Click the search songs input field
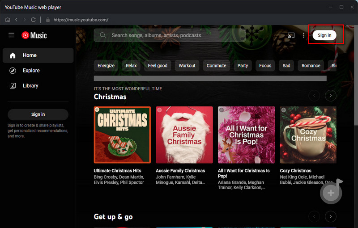 [170, 35]
